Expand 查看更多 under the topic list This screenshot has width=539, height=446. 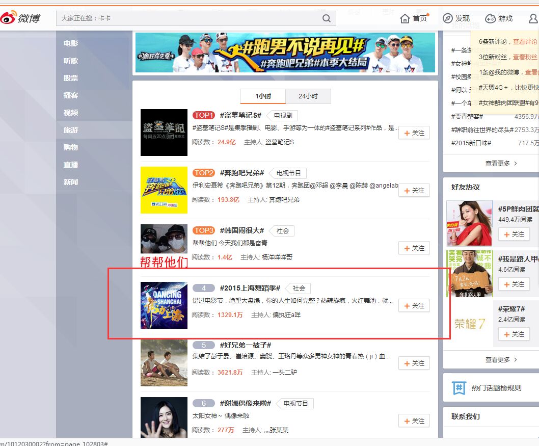tap(501, 164)
